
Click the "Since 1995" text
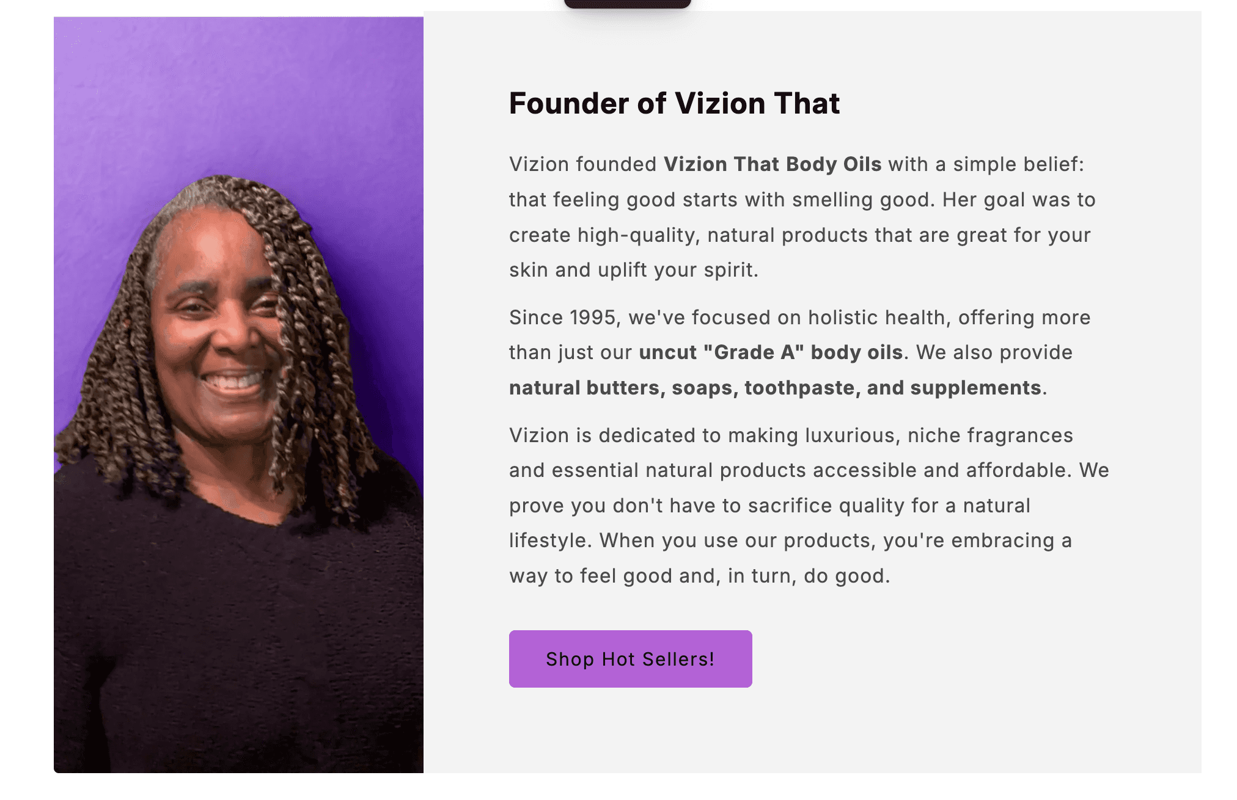pyautogui.click(x=562, y=318)
